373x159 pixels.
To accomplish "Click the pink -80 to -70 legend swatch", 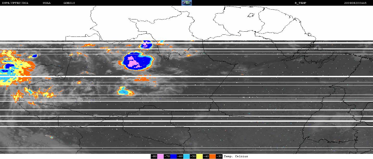I will (160, 156).
